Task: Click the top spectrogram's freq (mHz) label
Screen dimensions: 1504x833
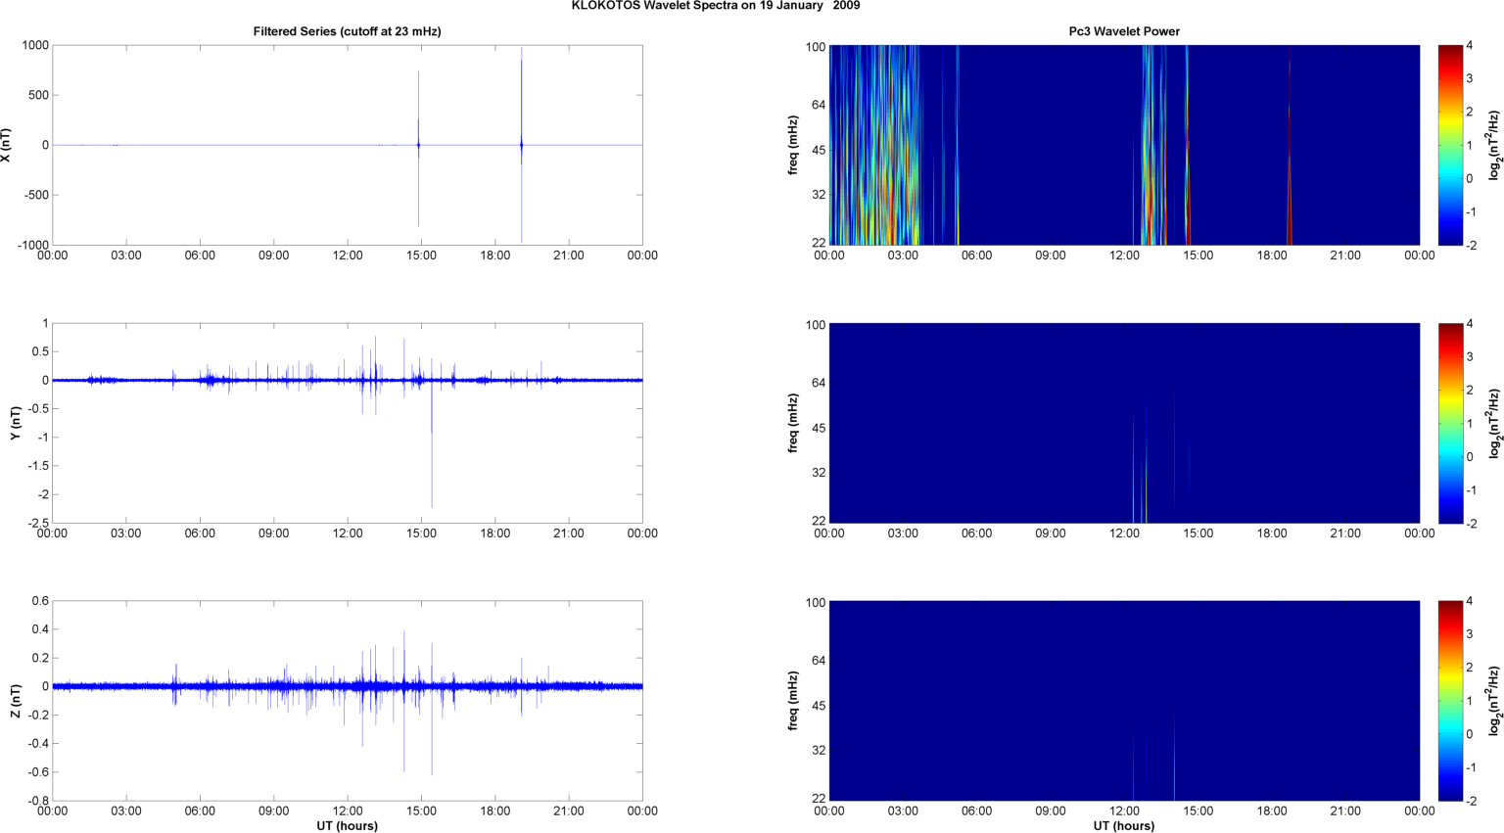Action: pyautogui.click(x=793, y=145)
